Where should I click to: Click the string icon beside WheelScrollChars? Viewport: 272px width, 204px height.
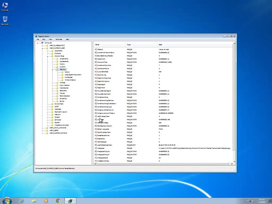point(96,161)
